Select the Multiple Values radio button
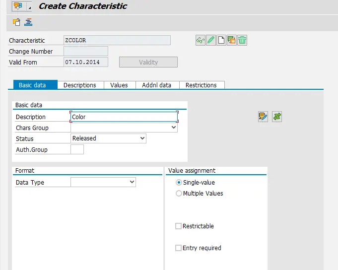 [x=179, y=193]
